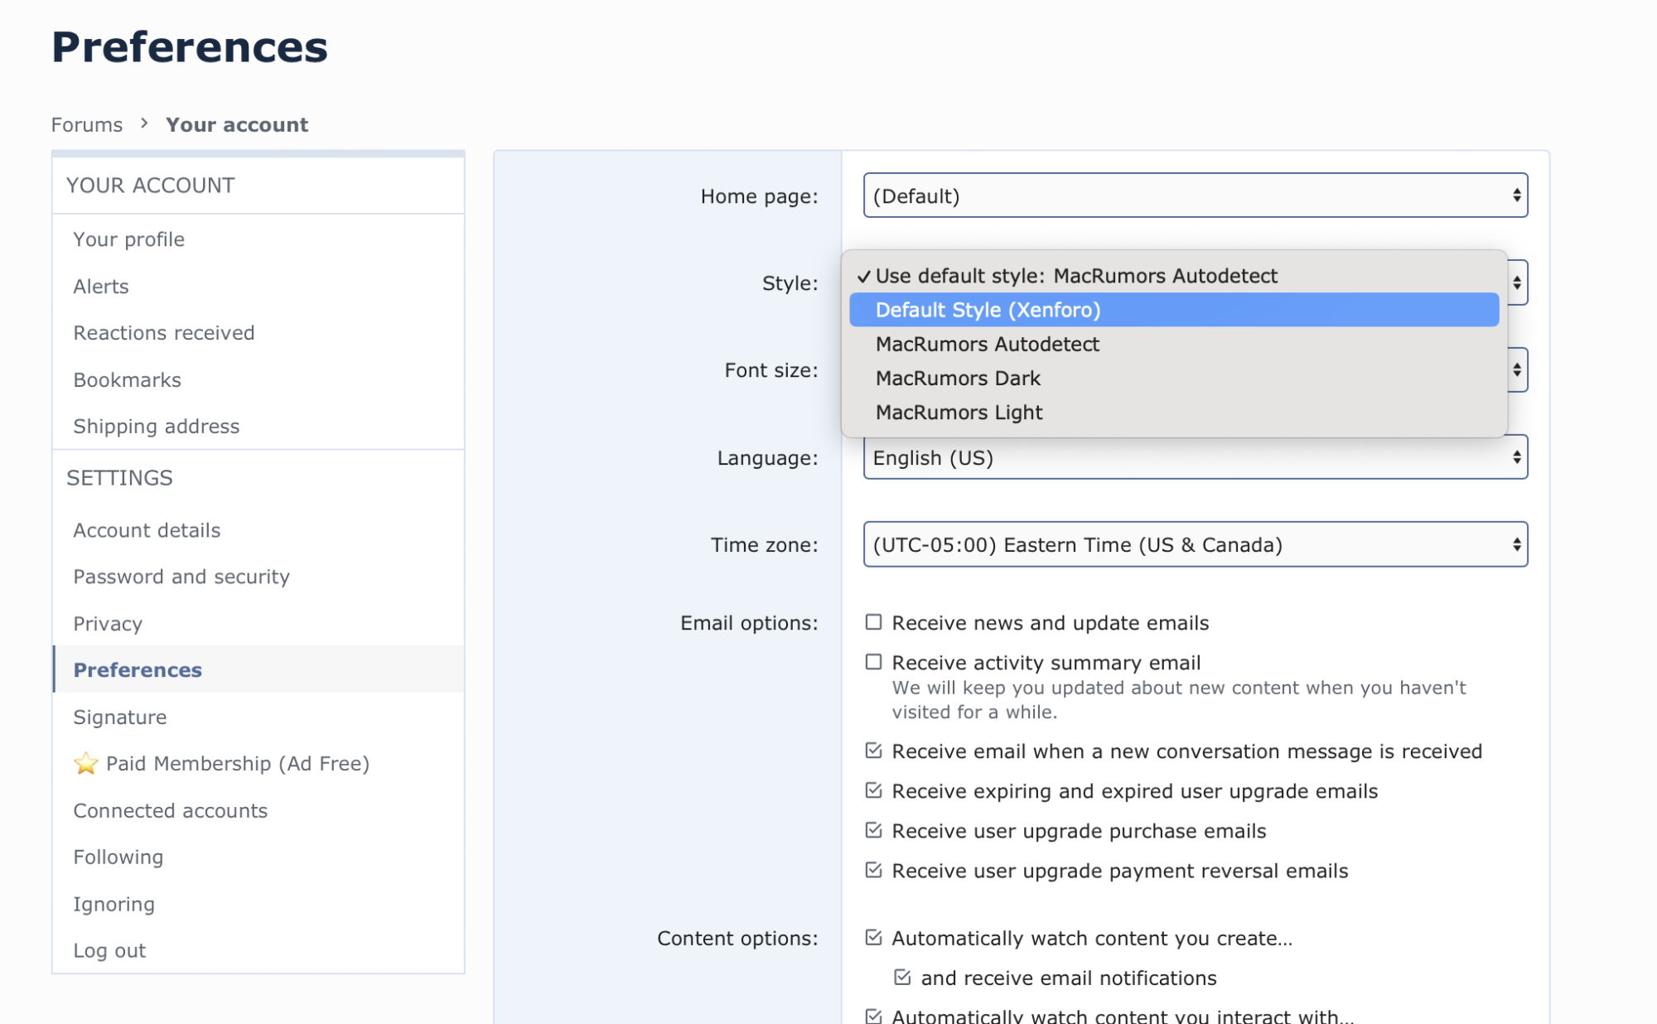Uncheck new conversation message email option

873,751
